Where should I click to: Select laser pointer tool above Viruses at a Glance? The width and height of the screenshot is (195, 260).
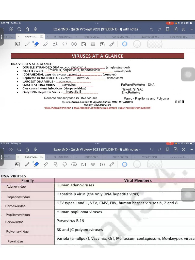coord(112,44)
